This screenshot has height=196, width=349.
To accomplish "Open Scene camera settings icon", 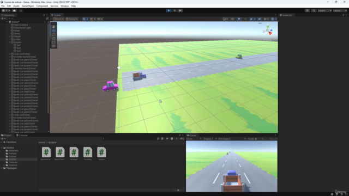I will click(x=266, y=19).
